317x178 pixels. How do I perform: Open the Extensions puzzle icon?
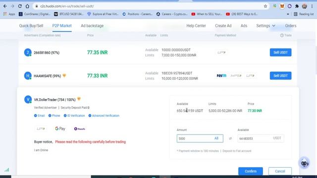tap(297, 6)
